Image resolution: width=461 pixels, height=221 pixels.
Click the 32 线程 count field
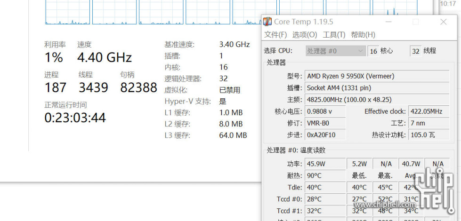coord(415,51)
